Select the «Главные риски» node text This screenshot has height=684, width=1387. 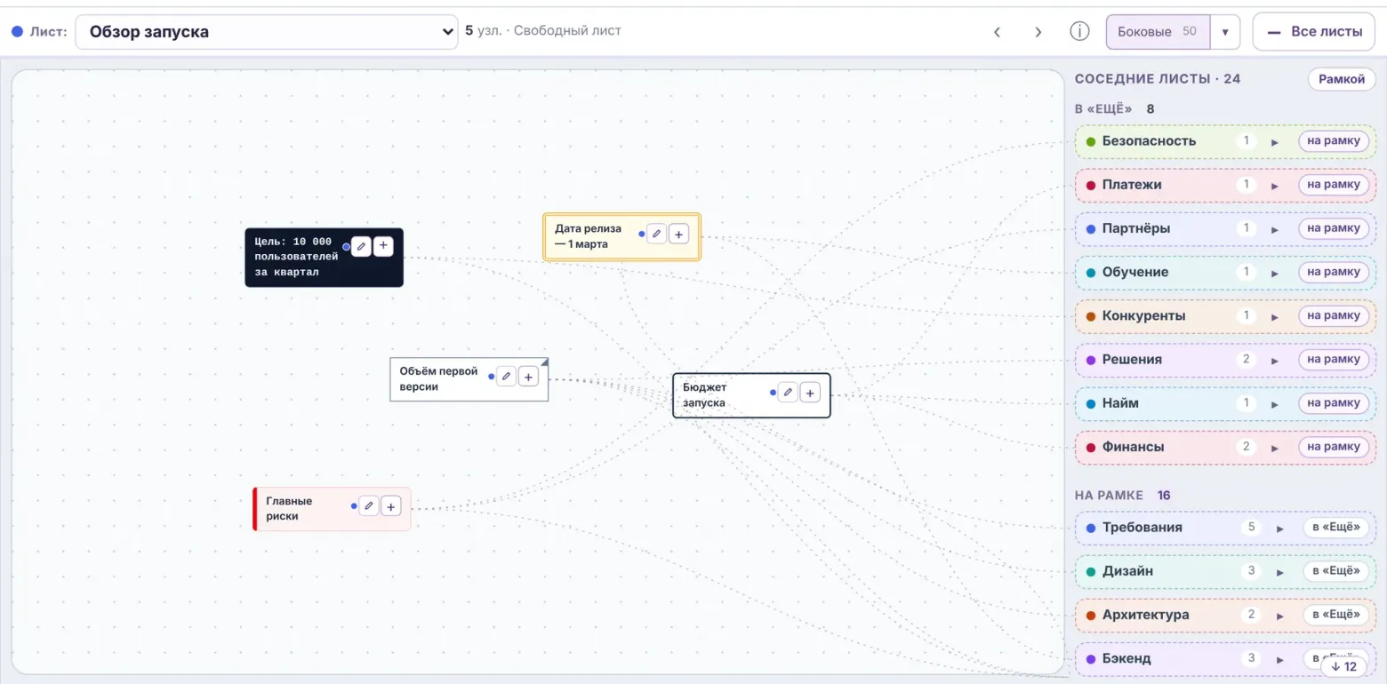(289, 508)
